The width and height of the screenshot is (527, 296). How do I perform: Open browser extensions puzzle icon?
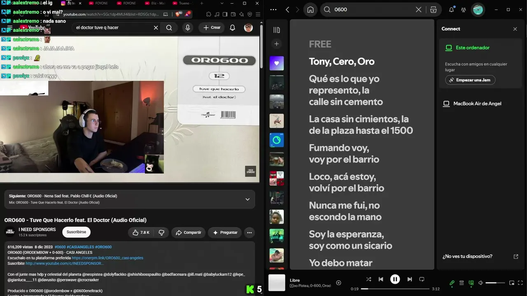[209, 14]
